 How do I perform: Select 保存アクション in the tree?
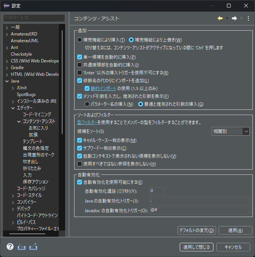pos(36,182)
